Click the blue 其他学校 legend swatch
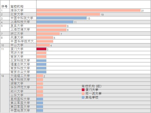151x113 pixels. [x=83, y=97]
